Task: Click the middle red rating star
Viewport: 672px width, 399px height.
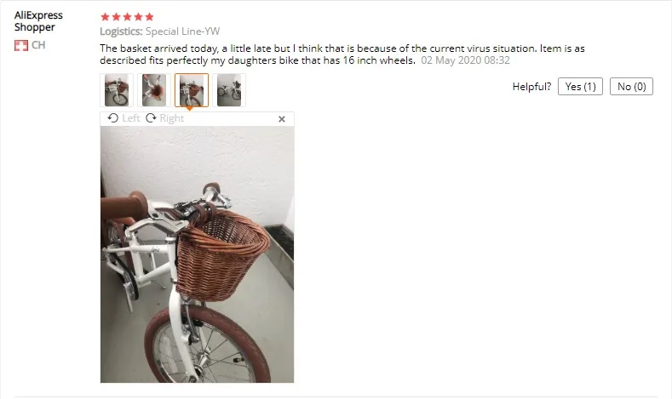Action: (127, 17)
